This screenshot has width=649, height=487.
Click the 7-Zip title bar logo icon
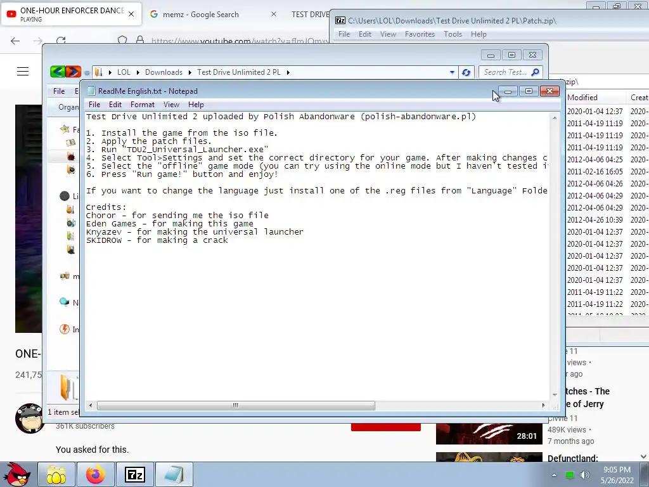[x=340, y=20]
